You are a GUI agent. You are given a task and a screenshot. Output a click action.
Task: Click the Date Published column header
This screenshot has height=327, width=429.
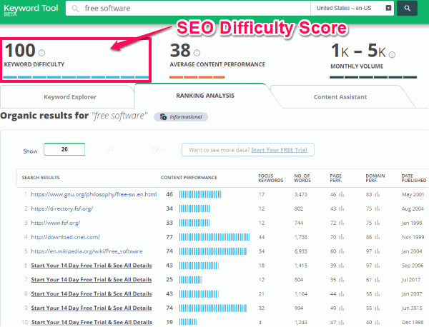[x=414, y=178]
